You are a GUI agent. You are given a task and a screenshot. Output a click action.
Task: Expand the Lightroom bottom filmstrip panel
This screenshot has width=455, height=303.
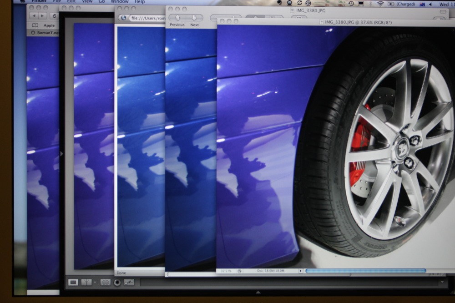(x=258, y=292)
